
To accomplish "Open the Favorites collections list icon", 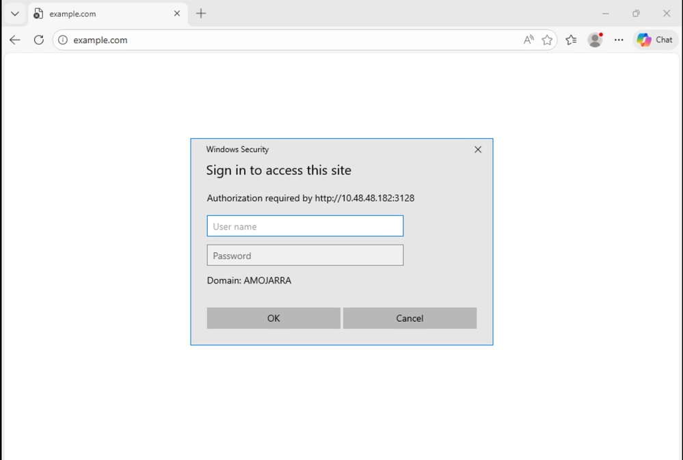I will click(x=572, y=40).
